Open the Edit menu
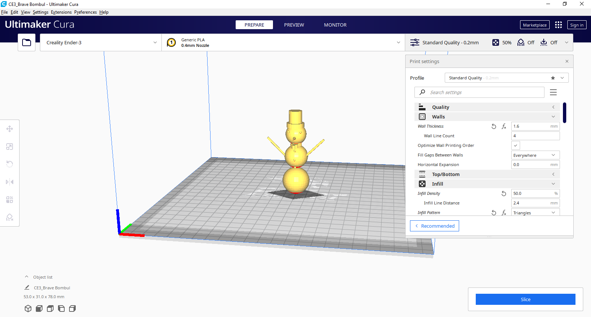This screenshot has height=317, width=591. tap(14, 12)
